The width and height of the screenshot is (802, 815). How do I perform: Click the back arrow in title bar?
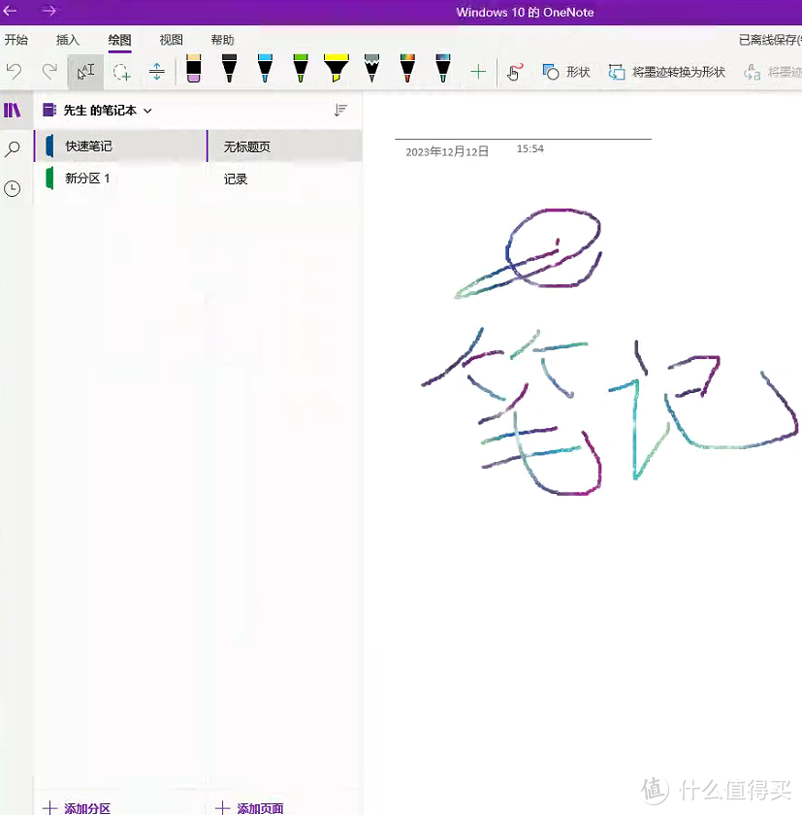tap(10, 11)
